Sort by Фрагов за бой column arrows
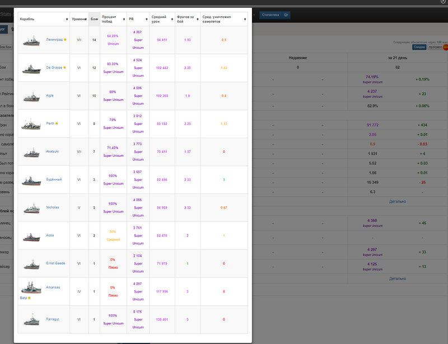The width and height of the screenshot is (448, 344). [198, 19]
